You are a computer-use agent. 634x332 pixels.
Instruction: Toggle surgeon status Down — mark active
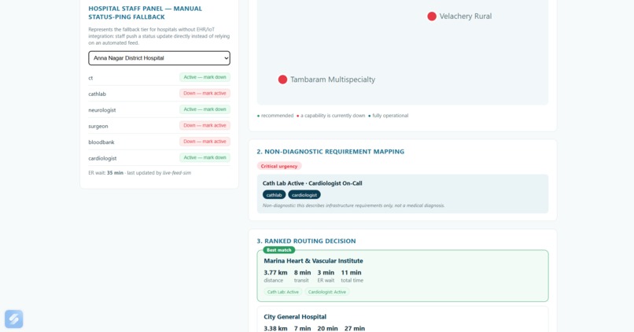205,126
